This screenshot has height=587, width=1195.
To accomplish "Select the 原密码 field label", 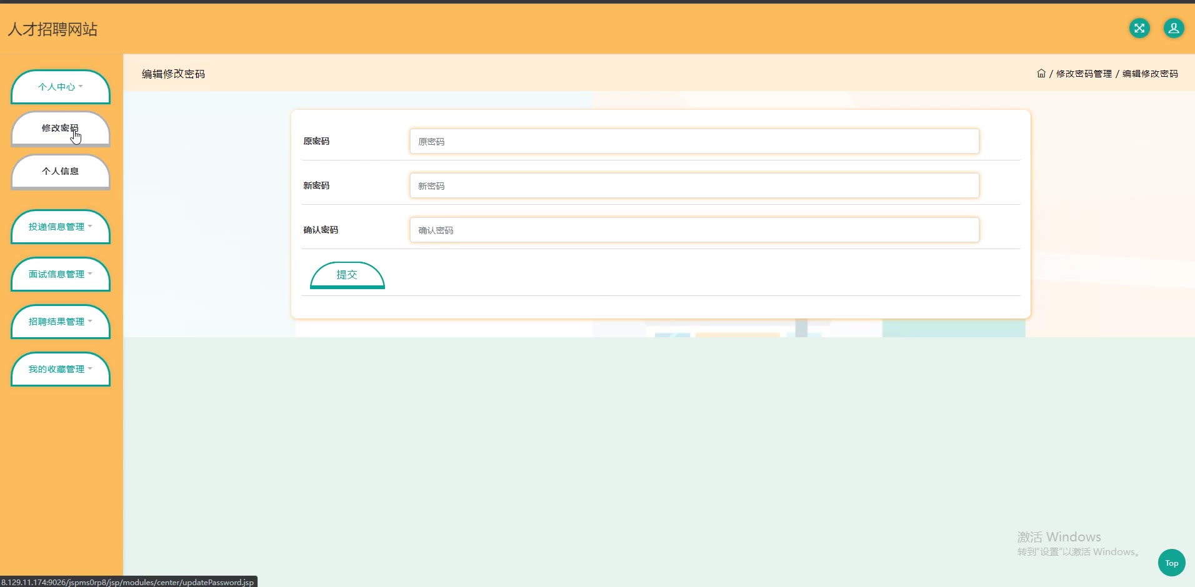I will pos(316,141).
